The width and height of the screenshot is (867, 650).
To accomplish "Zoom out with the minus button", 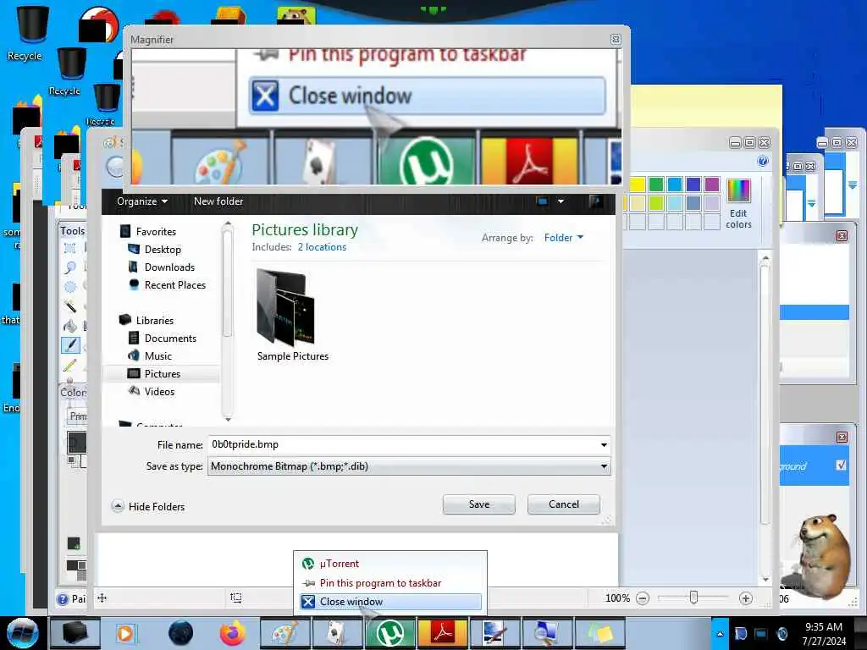I will pos(643,598).
